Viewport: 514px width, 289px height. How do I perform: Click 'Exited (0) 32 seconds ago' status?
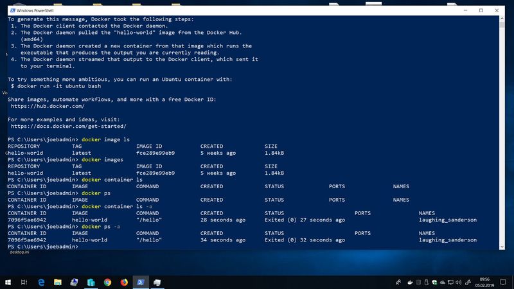305,240
